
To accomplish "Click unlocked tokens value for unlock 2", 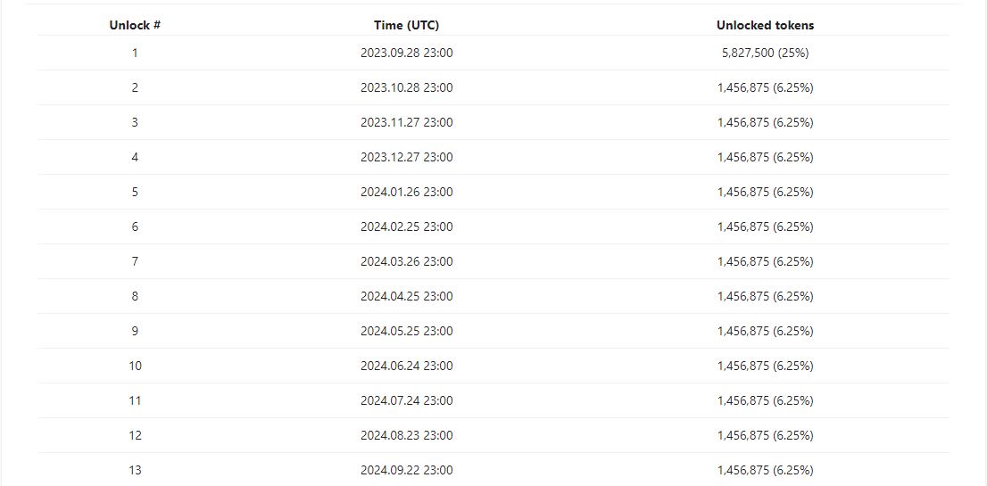I will click(765, 87).
